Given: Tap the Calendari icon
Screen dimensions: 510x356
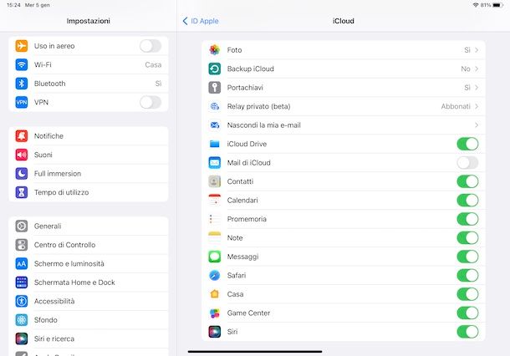Looking at the screenshot, I should click(214, 201).
